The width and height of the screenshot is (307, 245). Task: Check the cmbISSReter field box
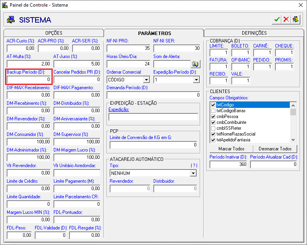pos(213,128)
